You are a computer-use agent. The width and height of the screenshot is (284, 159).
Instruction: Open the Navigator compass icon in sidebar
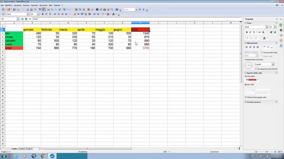click(281, 41)
